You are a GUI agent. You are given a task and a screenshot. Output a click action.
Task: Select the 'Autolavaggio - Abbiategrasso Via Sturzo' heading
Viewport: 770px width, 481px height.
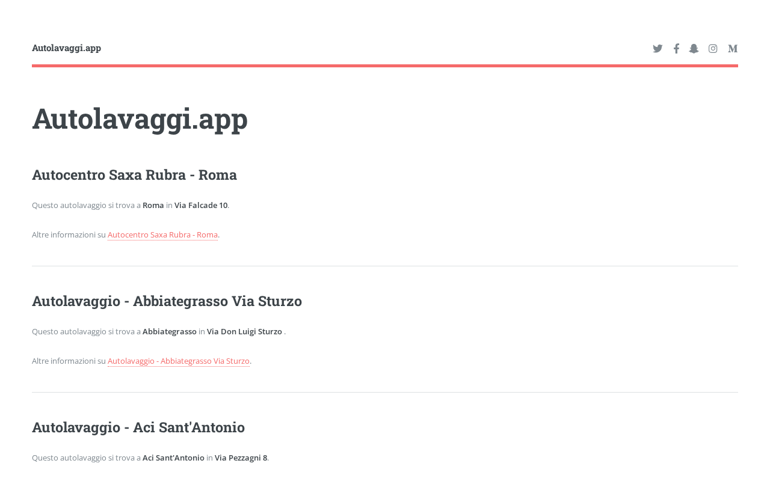(167, 301)
